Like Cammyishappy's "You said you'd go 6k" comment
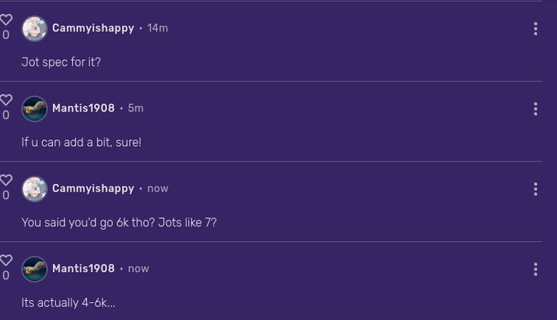This screenshot has height=320, width=557. [6, 181]
